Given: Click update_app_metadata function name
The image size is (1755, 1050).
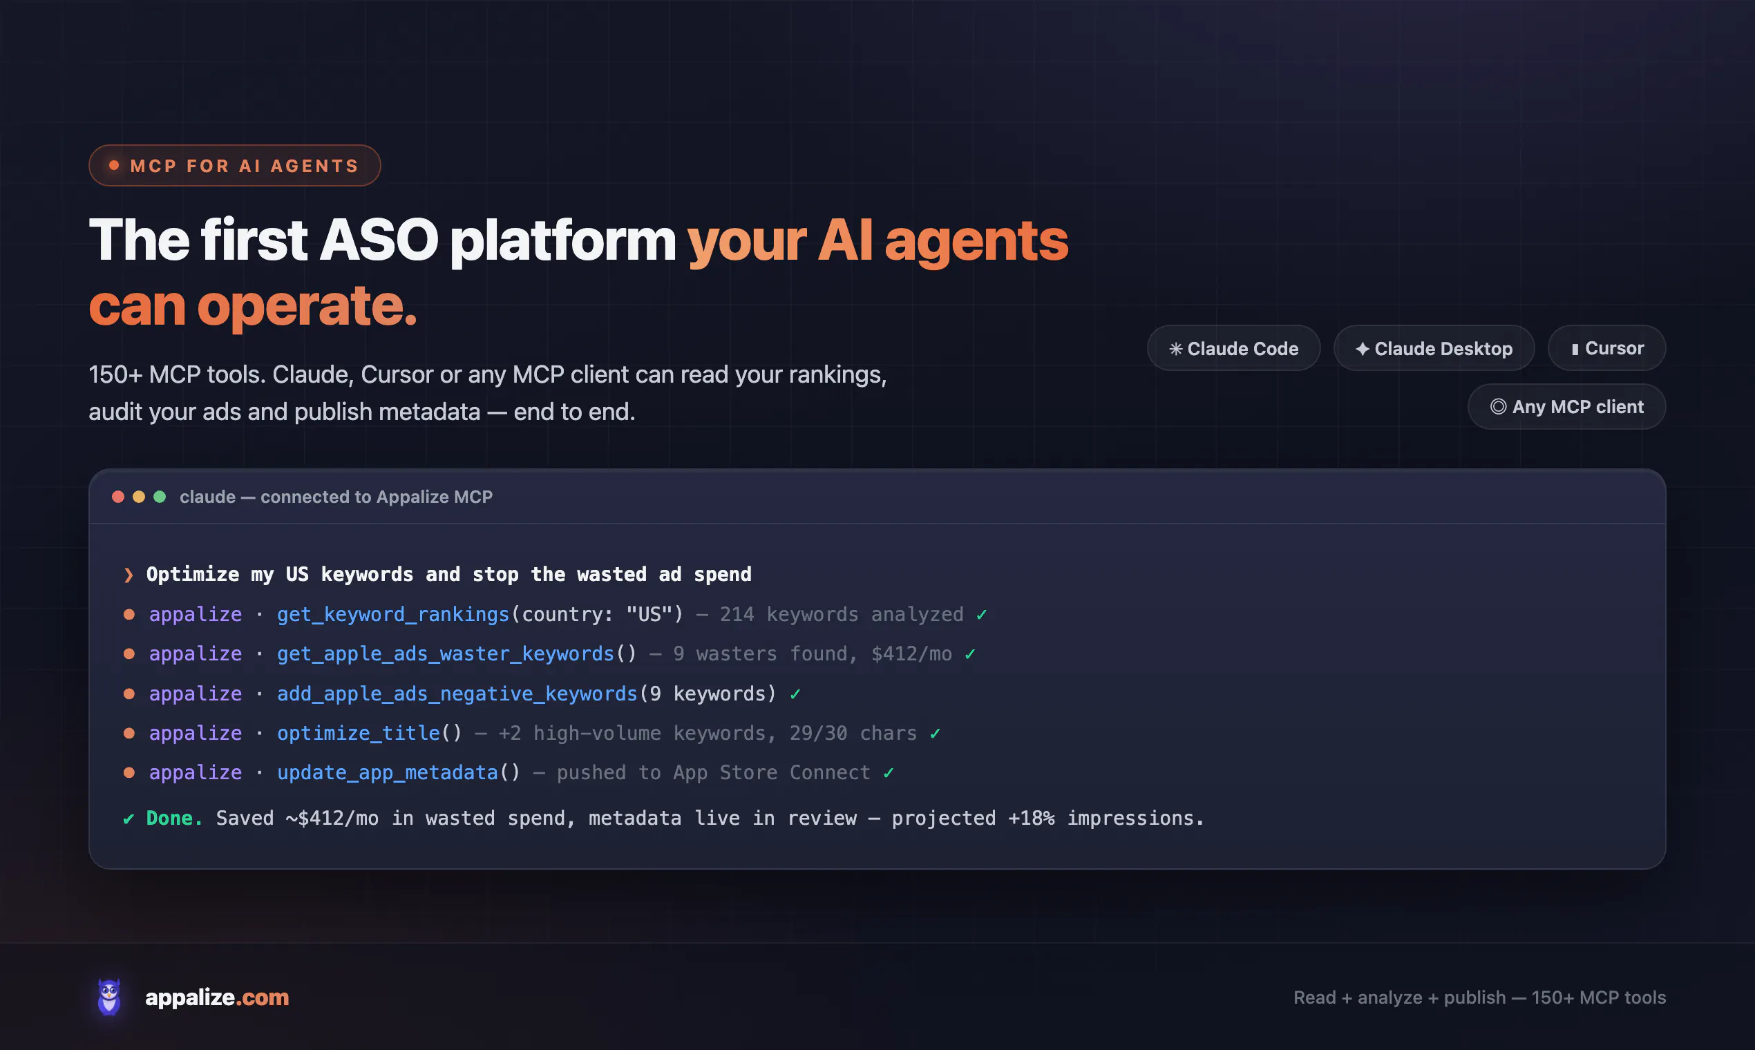Looking at the screenshot, I should [x=387, y=772].
